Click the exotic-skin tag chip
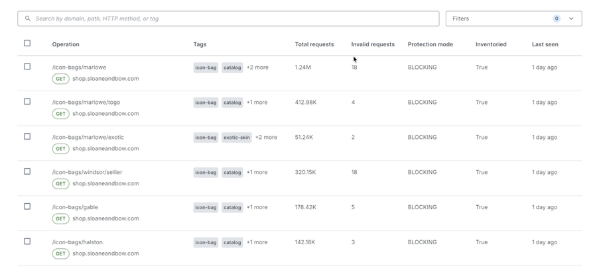 236,138
